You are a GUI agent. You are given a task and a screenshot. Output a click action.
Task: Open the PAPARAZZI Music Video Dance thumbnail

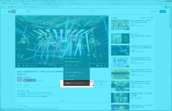tap(120, 74)
